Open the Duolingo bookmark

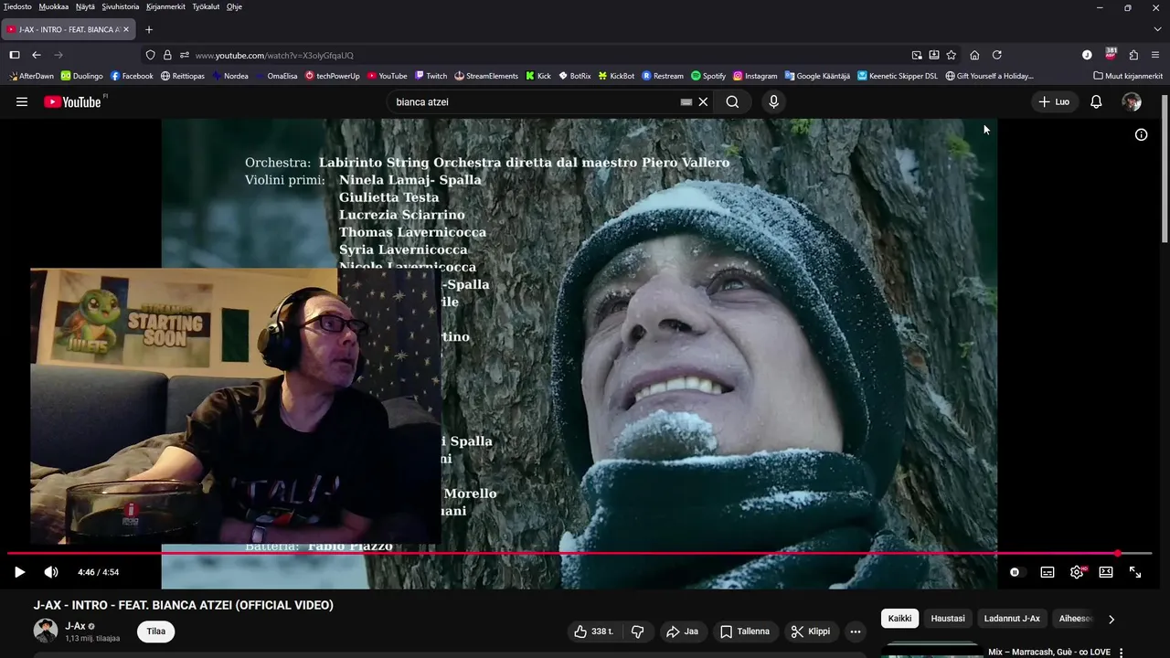pyautogui.click(x=82, y=76)
